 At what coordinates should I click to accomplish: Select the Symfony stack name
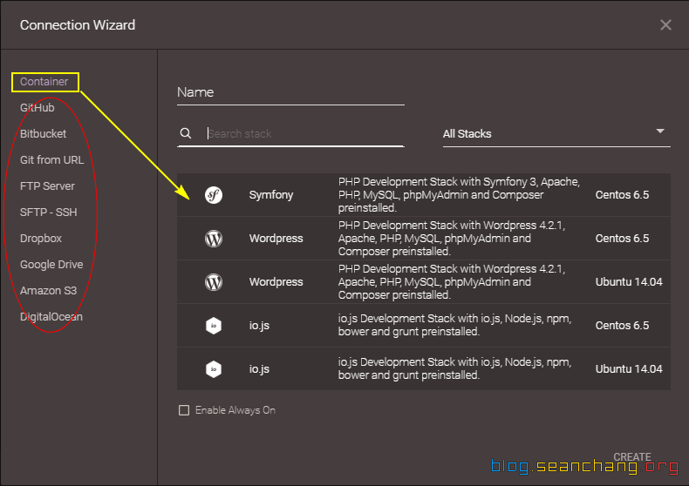(x=271, y=195)
